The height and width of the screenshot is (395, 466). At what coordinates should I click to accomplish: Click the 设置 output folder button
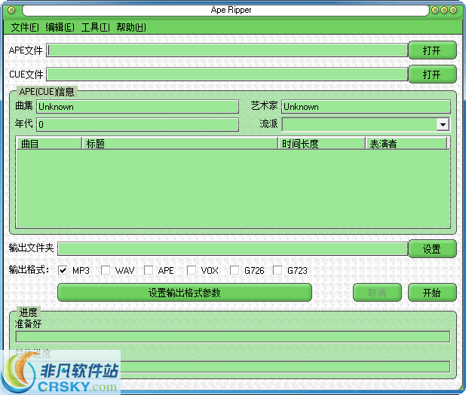(x=432, y=249)
